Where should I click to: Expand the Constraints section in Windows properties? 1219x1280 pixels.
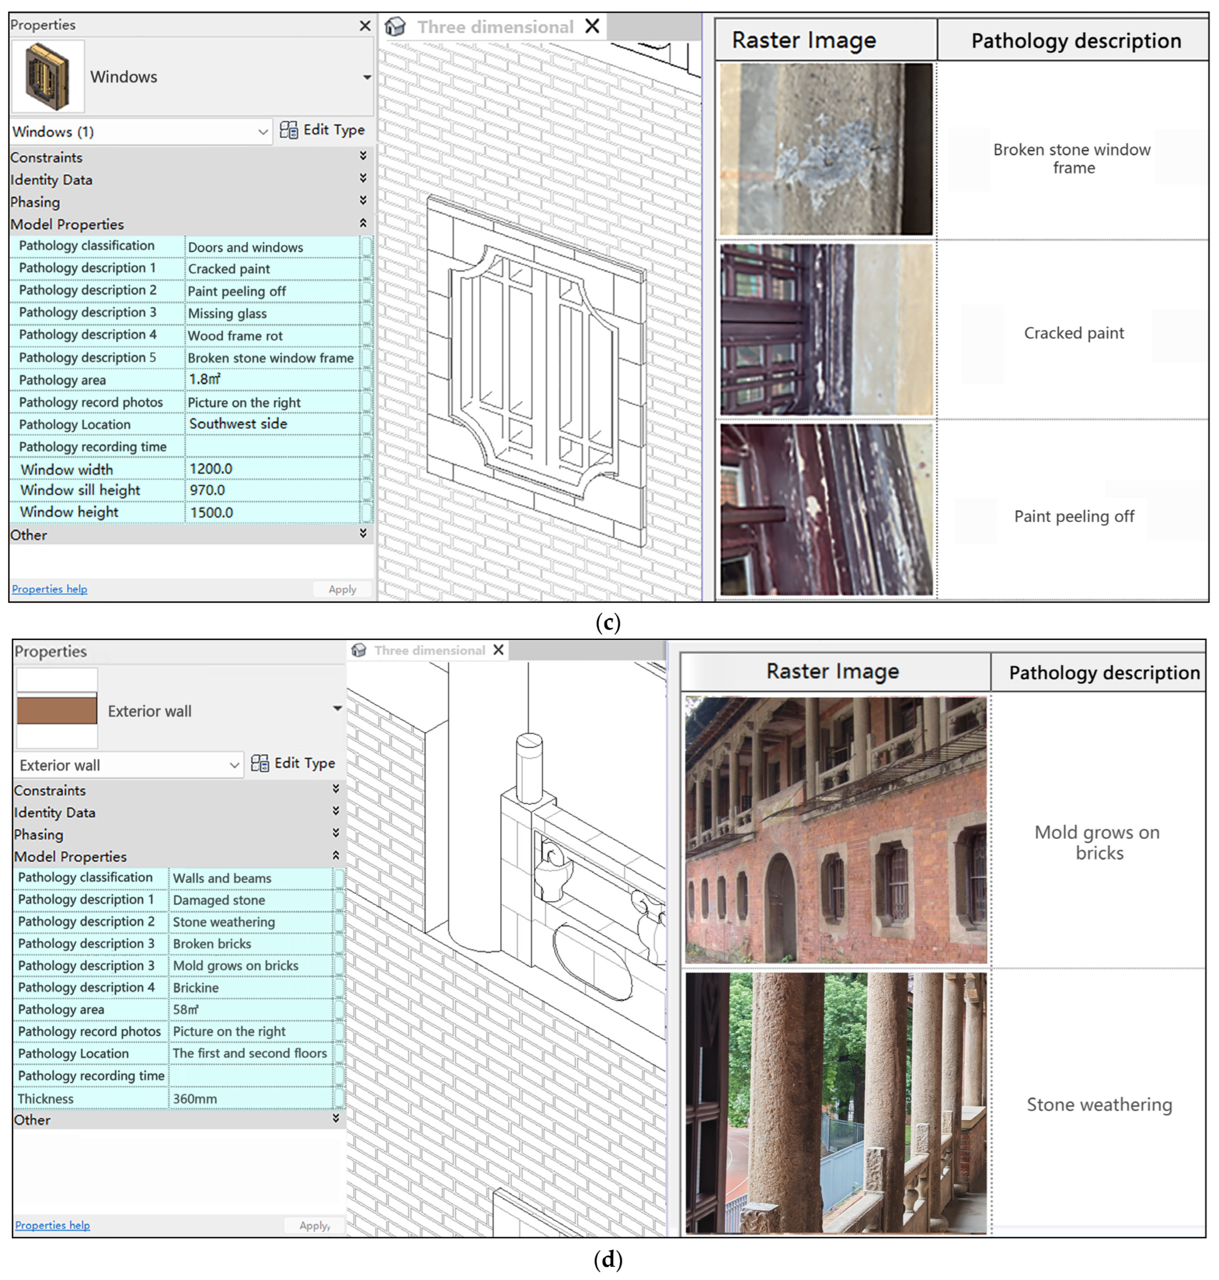click(363, 156)
